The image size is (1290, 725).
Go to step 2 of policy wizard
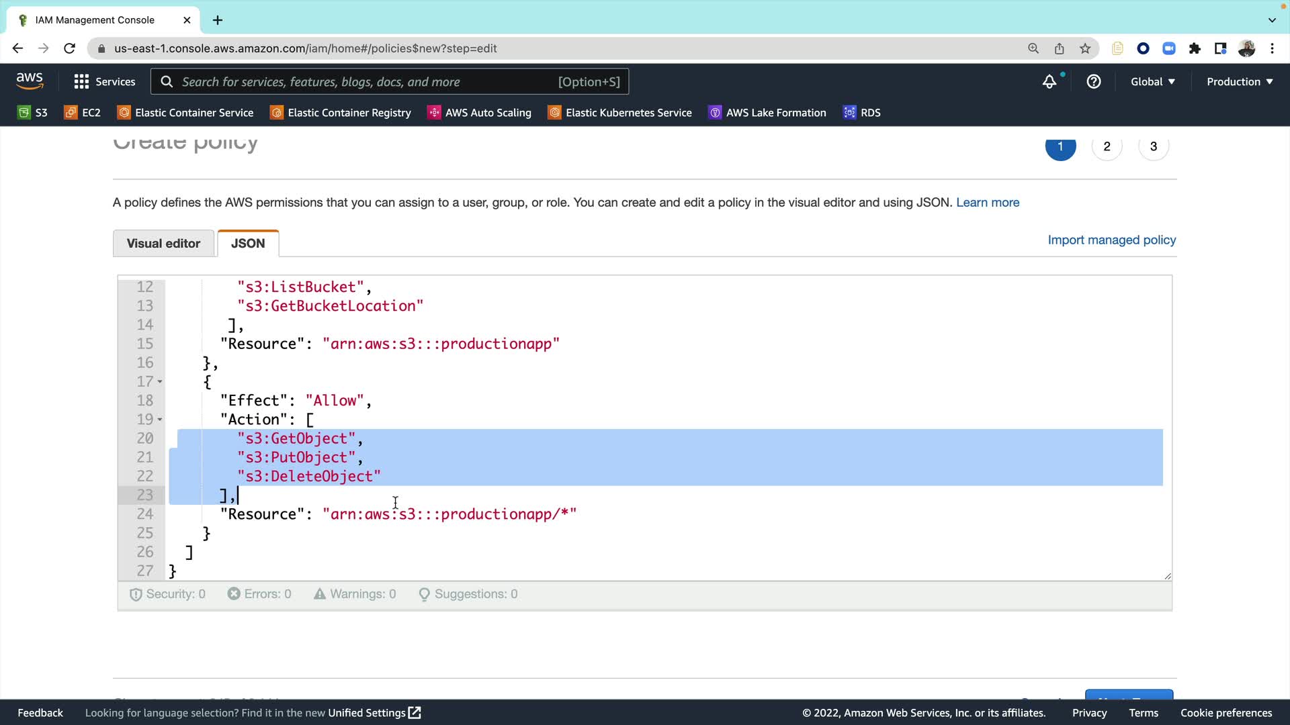(1107, 147)
